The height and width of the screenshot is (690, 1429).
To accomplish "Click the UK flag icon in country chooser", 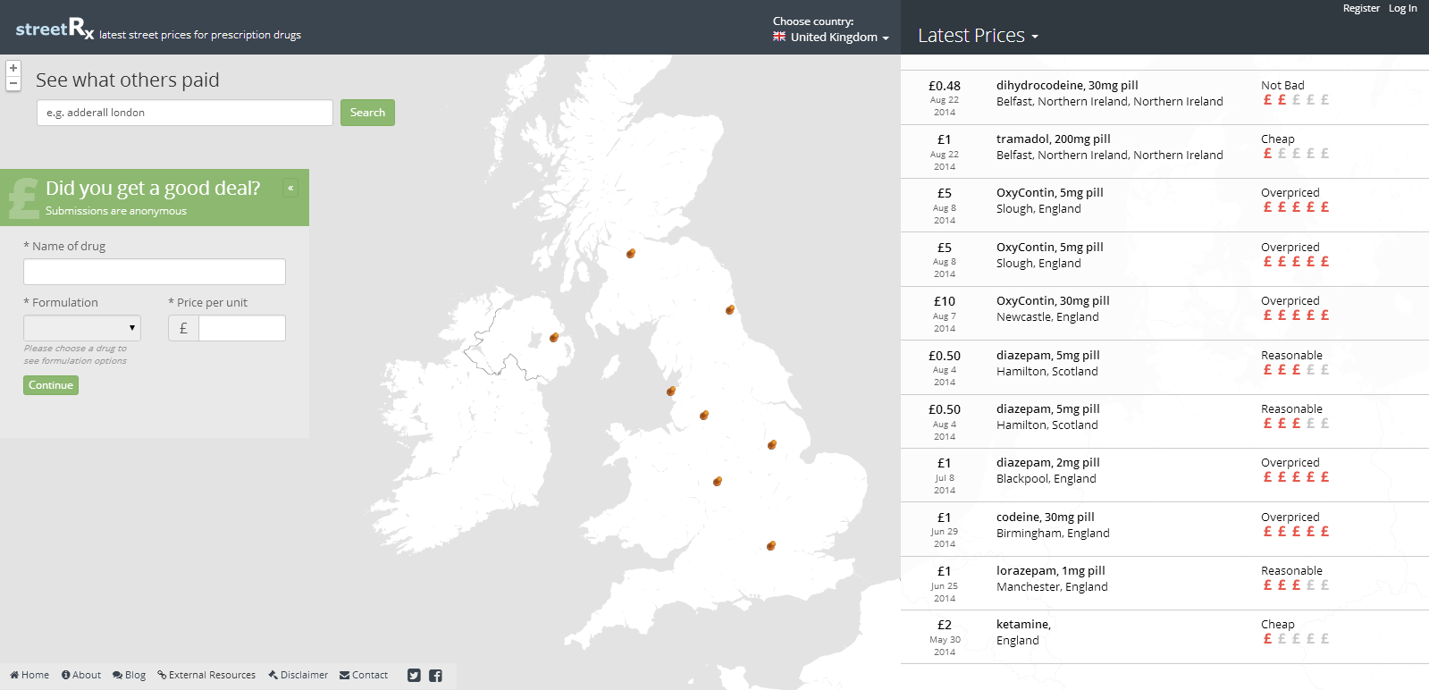I will click(x=779, y=37).
